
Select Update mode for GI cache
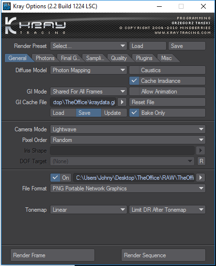point(114,113)
